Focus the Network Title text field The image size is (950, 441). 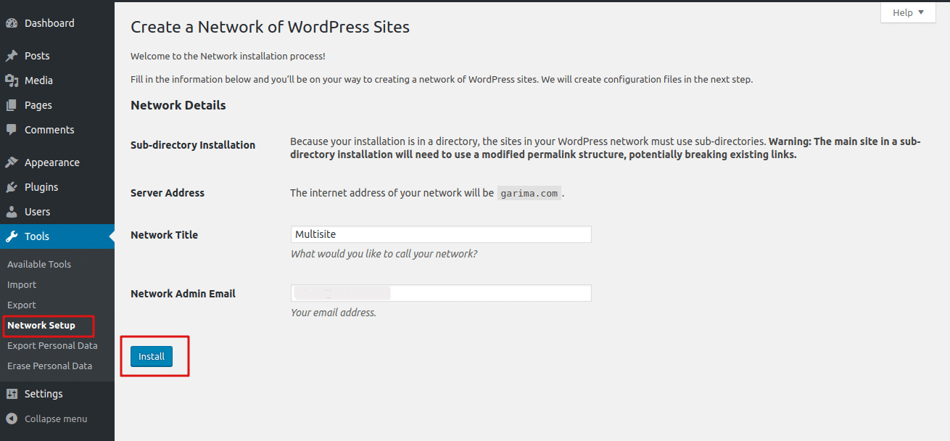point(440,234)
